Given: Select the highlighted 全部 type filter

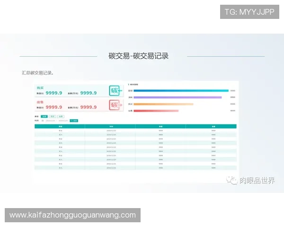Looking at the screenshot, I should click(44, 116).
